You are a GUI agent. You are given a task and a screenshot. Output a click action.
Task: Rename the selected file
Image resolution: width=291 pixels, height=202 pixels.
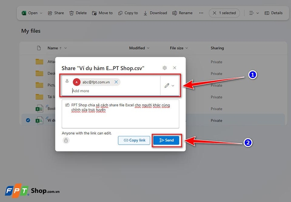pos(182,13)
